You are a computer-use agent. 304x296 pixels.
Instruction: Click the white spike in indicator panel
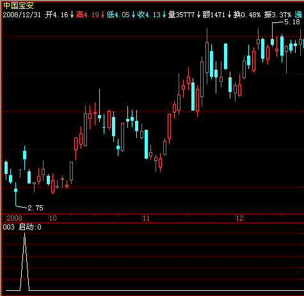tap(25, 261)
